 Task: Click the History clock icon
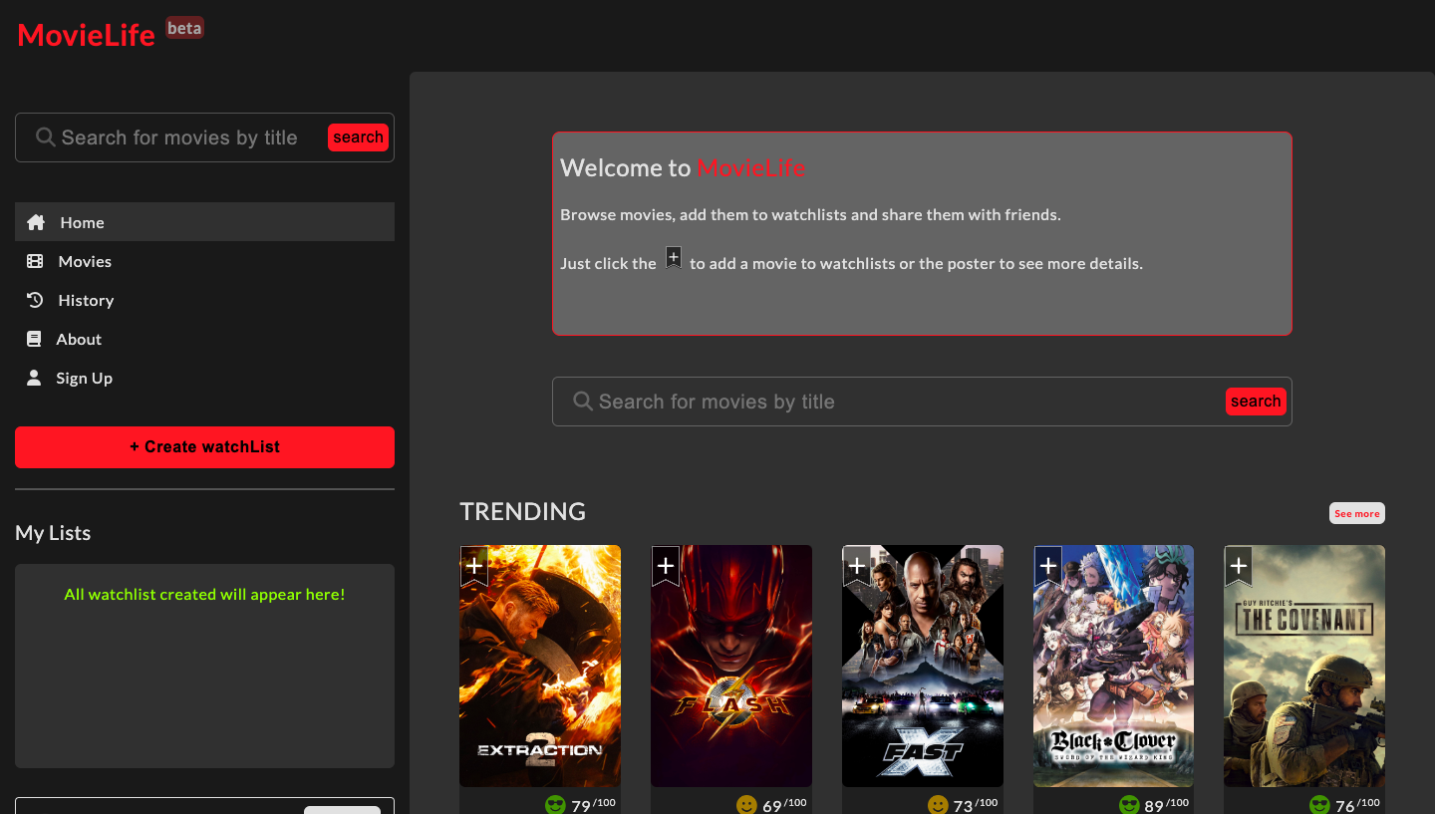(35, 300)
